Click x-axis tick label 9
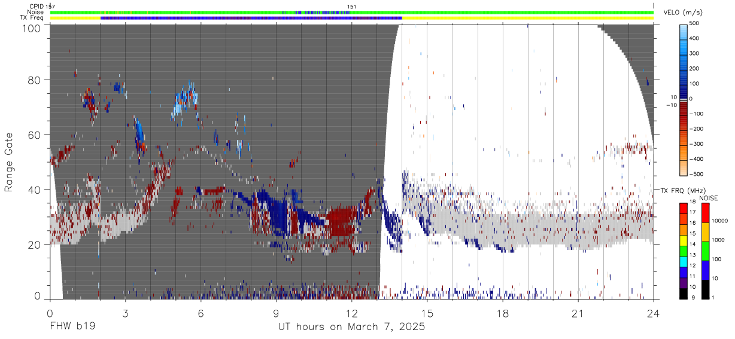This screenshot has height=339, width=735. [276, 313]
